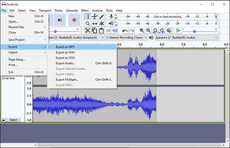The image size is (230, 148).
Task: Click the Zoom In magnifier button
Action: (x=142, y=30)
